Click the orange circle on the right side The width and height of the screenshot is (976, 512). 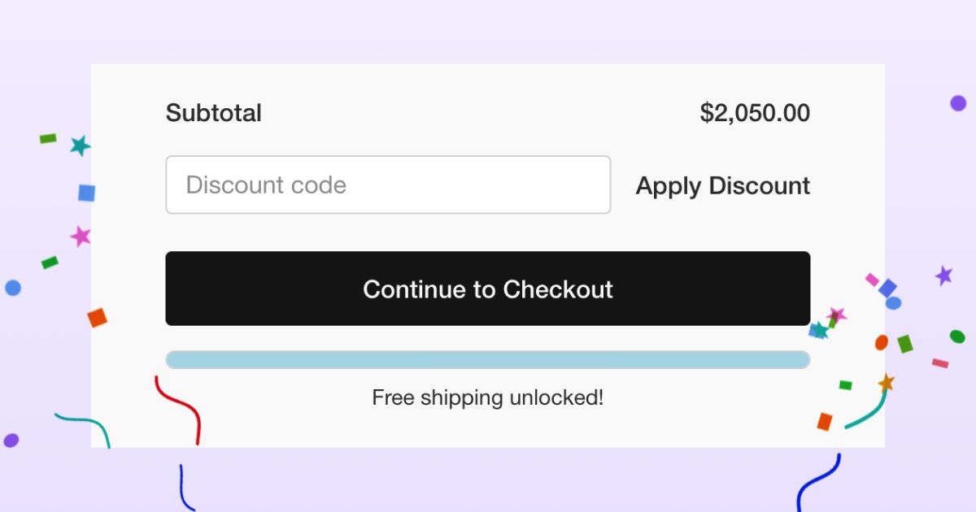(x=880, y=342)
